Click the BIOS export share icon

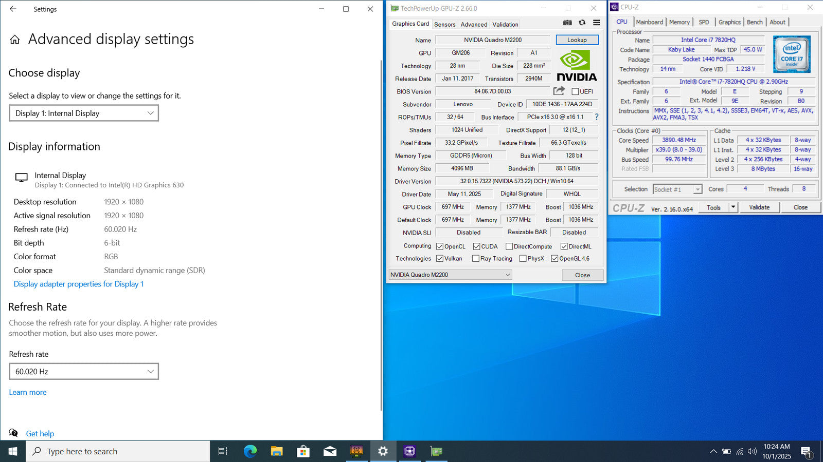[559, 91]
